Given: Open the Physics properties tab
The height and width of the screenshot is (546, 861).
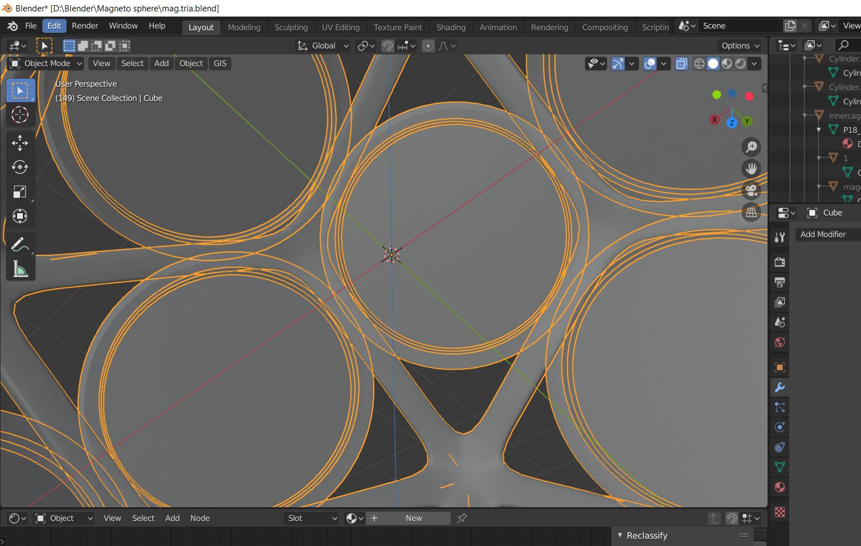Looking at the screenshot, I should (x=780, y=427).
